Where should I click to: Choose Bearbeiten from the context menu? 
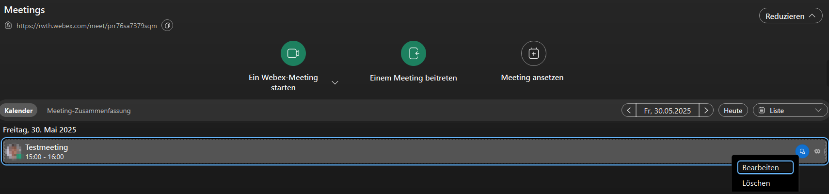coord(765,167)
